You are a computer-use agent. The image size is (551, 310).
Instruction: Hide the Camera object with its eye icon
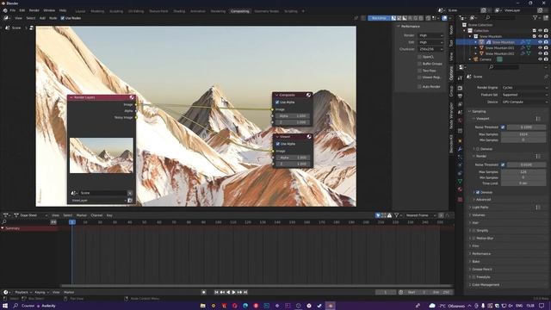coord(540,59)
